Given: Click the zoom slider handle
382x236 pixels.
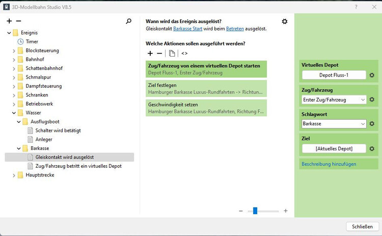Looking at the screenshot, I should tap(255, 211).
